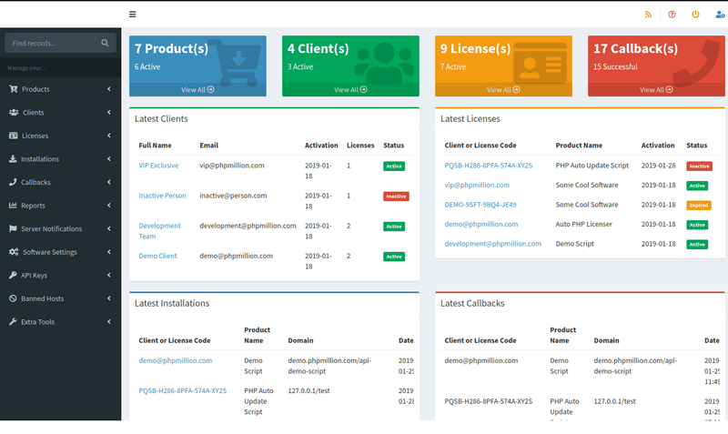The image size is (728, 434).
Task: Click the Banned Hosts ban icon
Action: coord(13,298)
